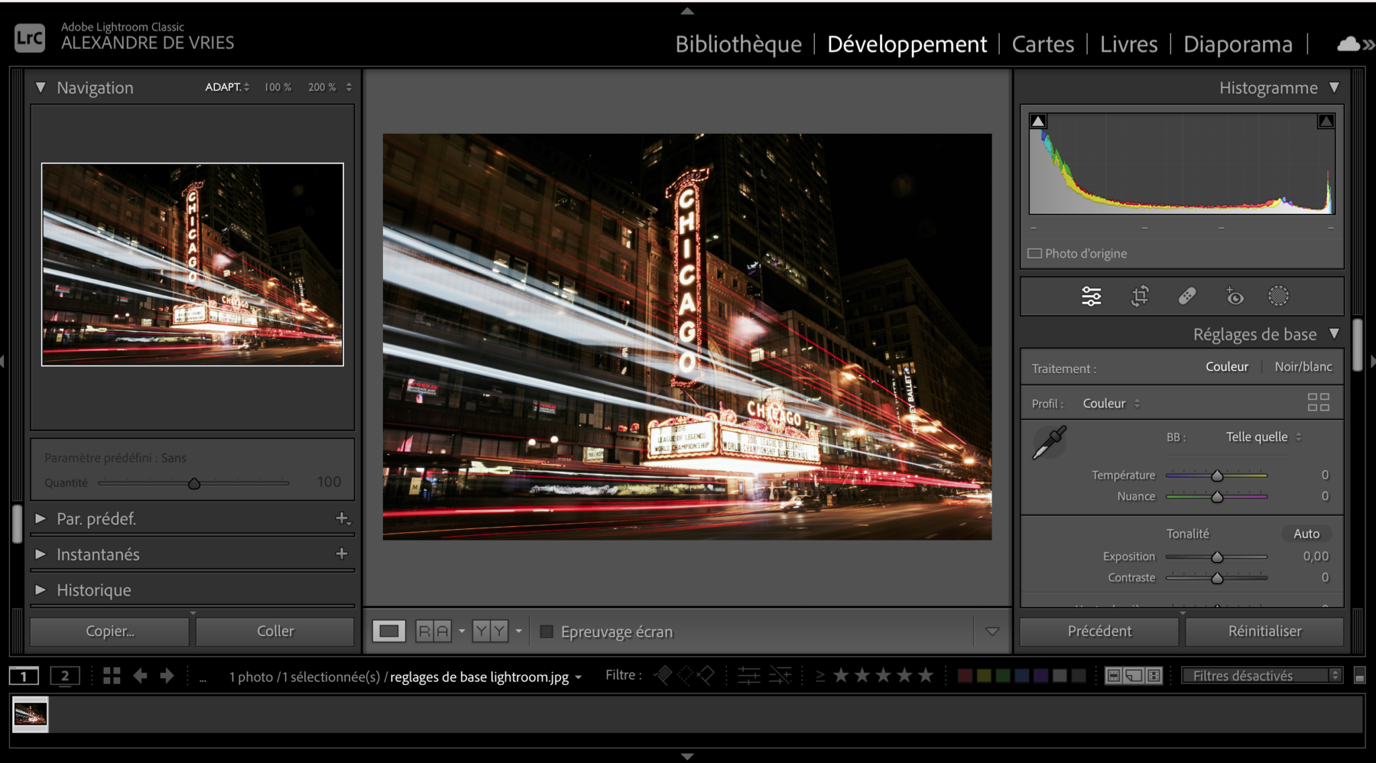Expand the Historique panel

(93, 590)
